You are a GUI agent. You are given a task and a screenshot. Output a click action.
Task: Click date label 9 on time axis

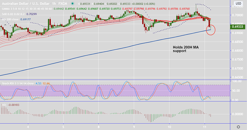click(x=134, y=127)
